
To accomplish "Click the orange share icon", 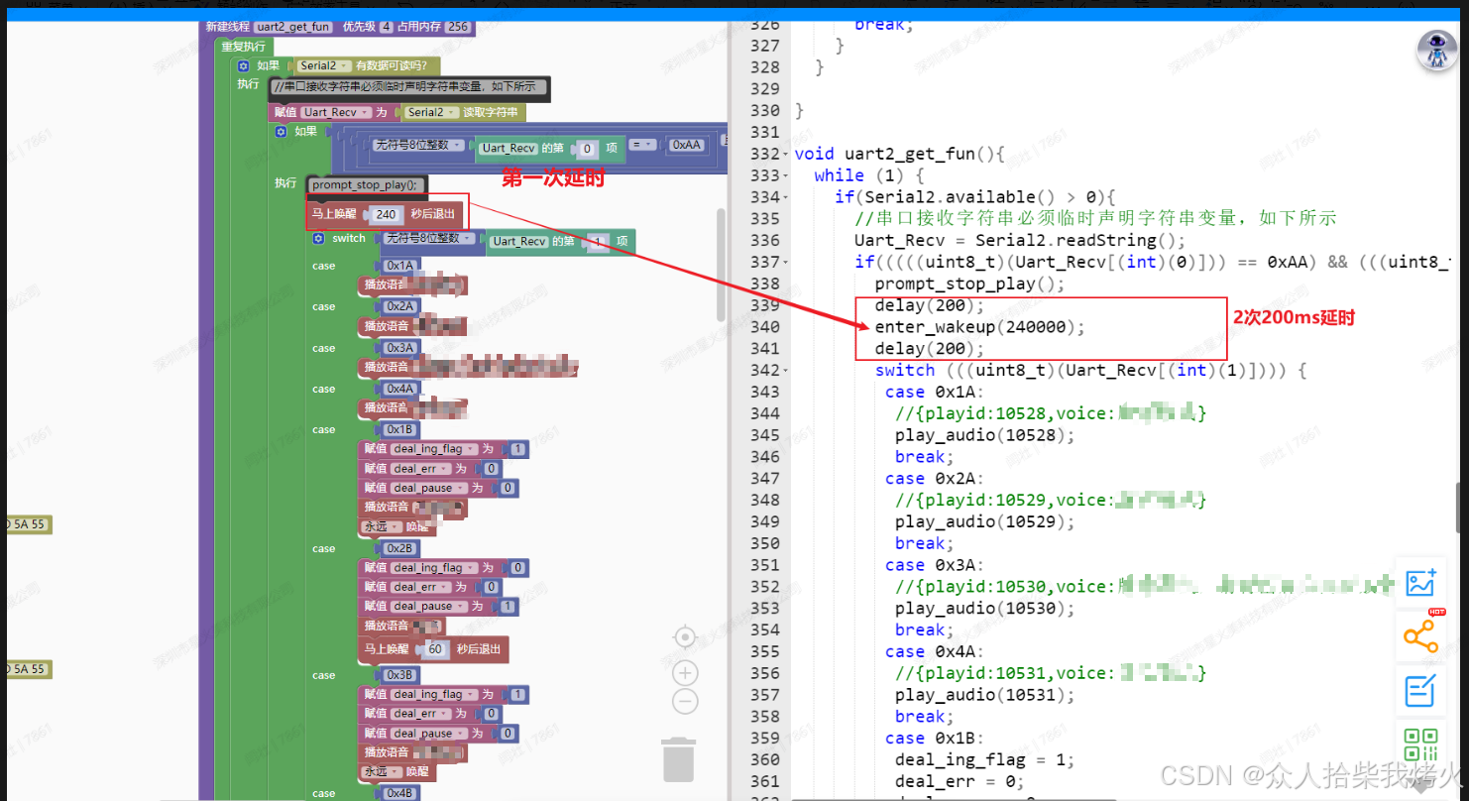I will pyautogui.click(x=1421, y=636).
